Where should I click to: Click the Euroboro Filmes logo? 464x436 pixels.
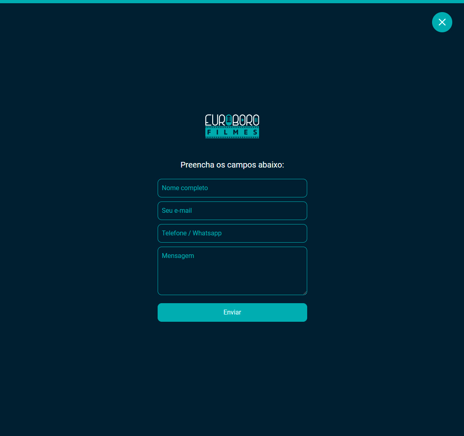point(232,126)
